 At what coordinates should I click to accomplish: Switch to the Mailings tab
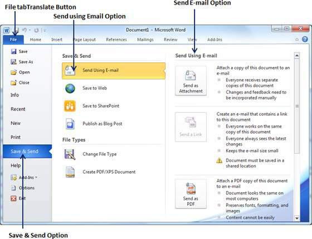click(145, 40)
